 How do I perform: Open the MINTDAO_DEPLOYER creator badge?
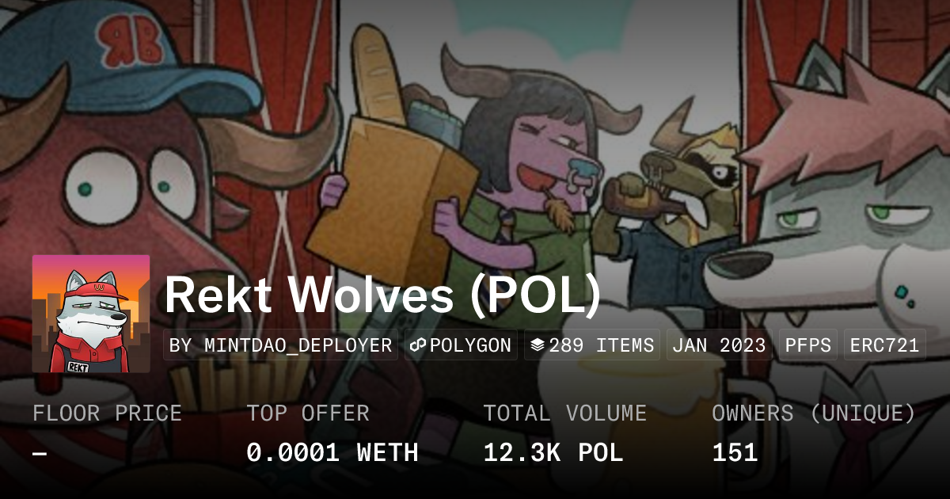(281, 345)
